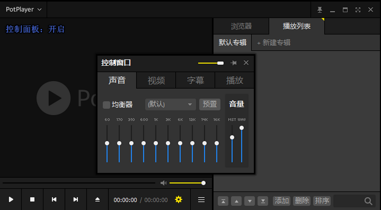Move playlist item up one
The height and width of the screenshot is (210, 381).
point(236,201)
